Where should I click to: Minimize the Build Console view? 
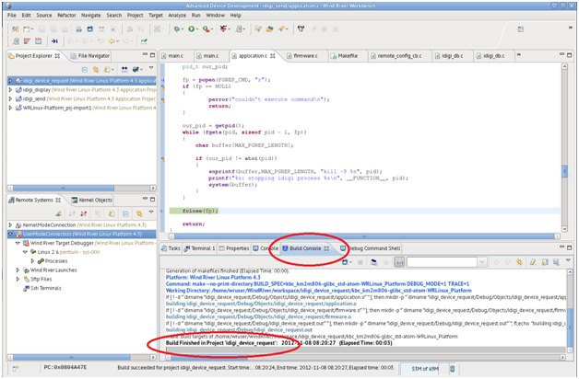(x=561, y=247)
